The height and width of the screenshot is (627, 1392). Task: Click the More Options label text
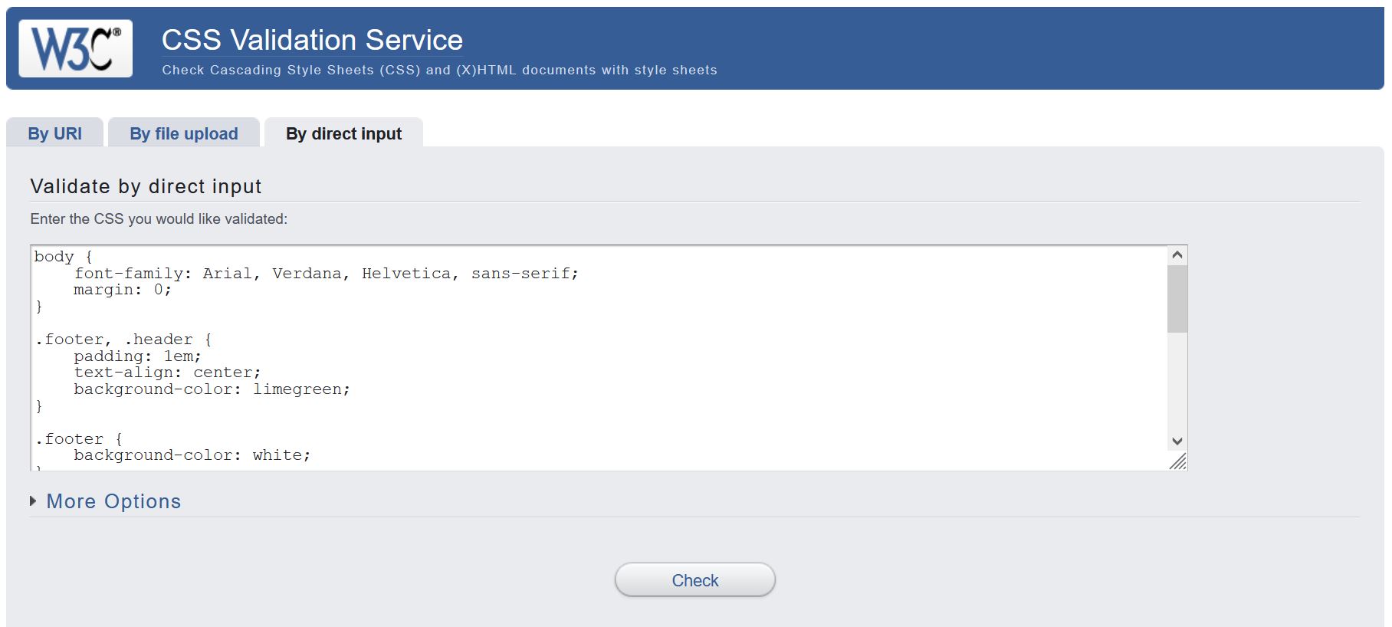113,501
